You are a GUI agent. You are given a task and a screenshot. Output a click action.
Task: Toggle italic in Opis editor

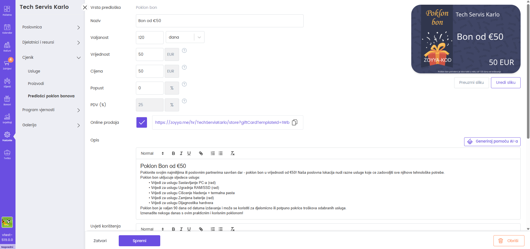point(181,153)
